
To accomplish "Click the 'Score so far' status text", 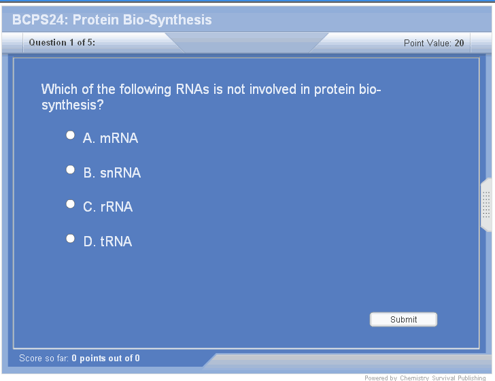I will pos(44,358).
